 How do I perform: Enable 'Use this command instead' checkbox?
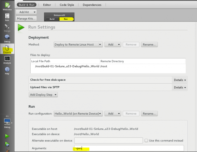[146, 140]
